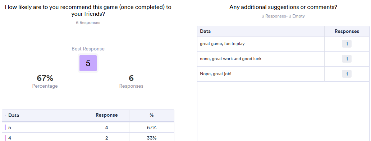Viewport: 371px width, 141px height.
Task: Click the 'Any additional suggestions or comments?' title
Action: point(283,7)
